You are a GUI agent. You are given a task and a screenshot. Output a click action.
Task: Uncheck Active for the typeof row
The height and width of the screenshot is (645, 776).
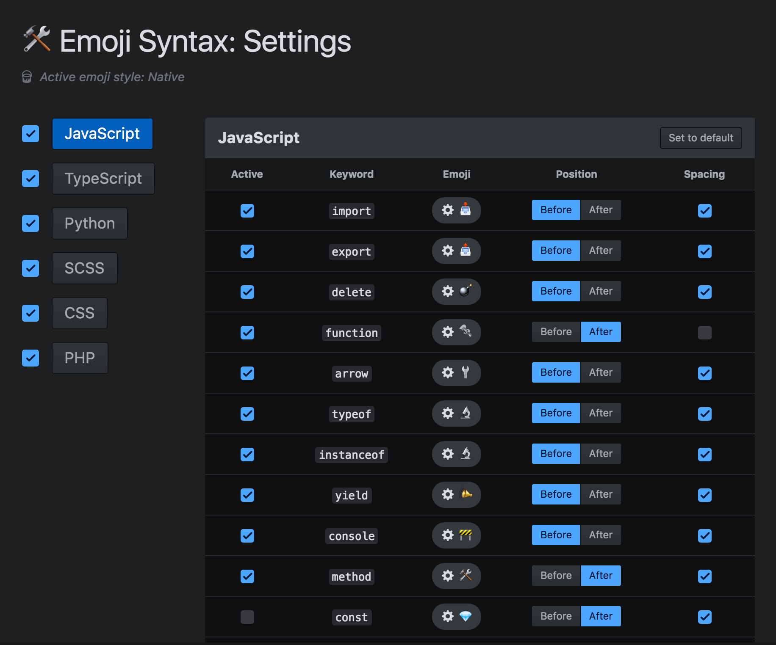click(247, 414)
